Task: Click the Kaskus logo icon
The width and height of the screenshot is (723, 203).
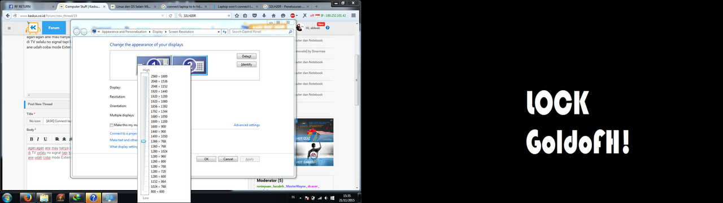Action: [33, 28]
